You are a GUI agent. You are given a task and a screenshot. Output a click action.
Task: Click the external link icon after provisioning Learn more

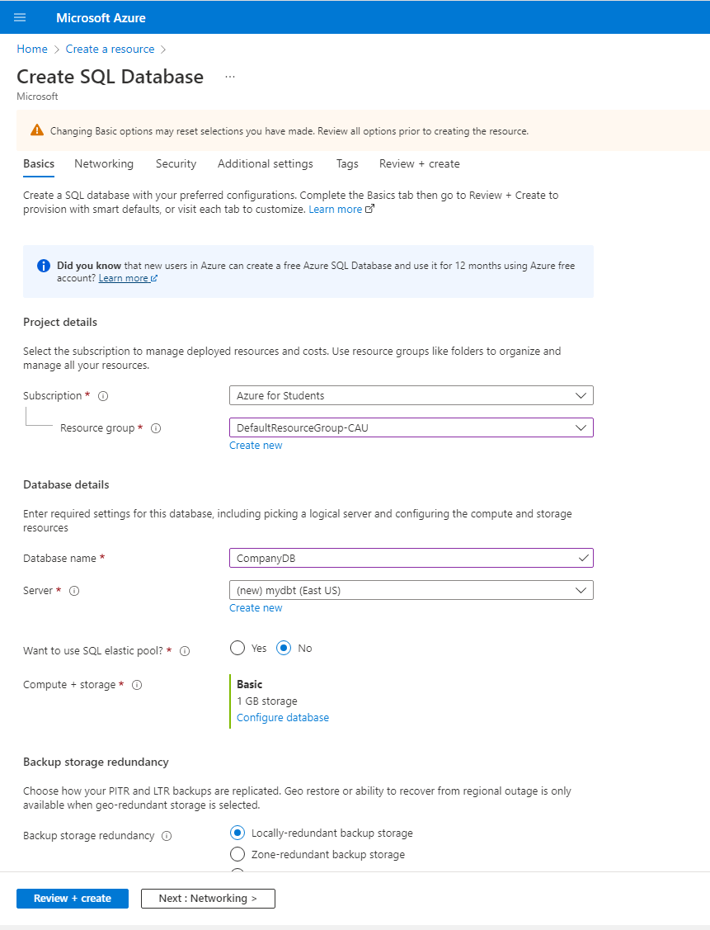369,209
